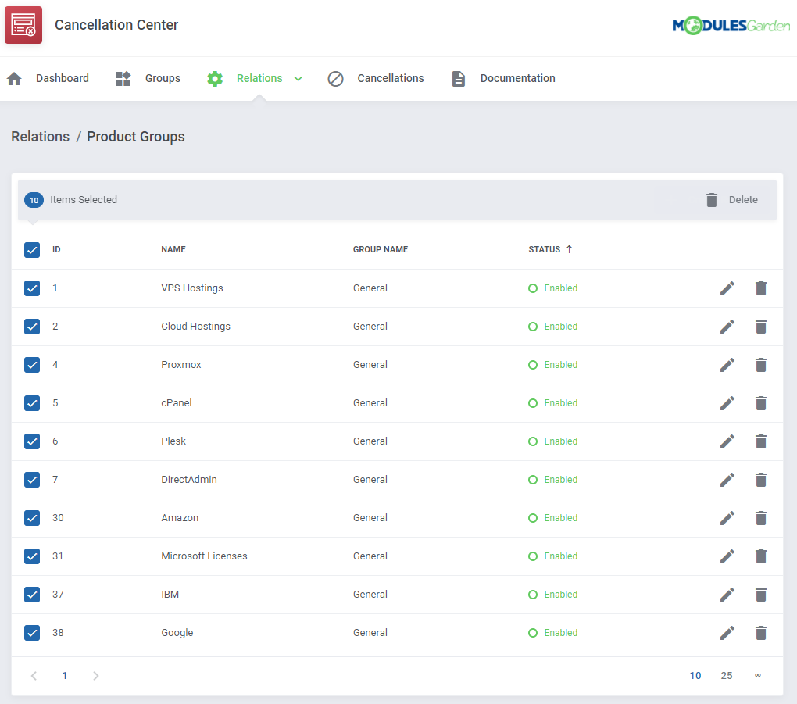Edit the cPanel relation
The image size is (797, 704).
click(x=727, y=403)
